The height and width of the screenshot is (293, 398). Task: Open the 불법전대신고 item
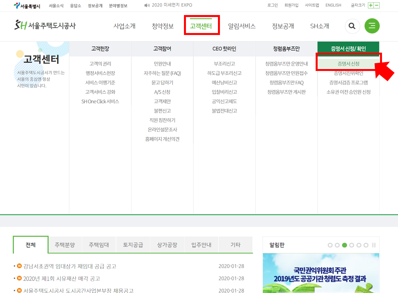[x=224, y=111]
